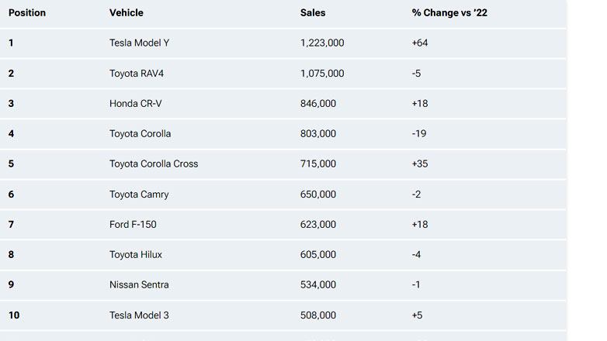Select the -19 percent change cell

[x=419, y=134]
